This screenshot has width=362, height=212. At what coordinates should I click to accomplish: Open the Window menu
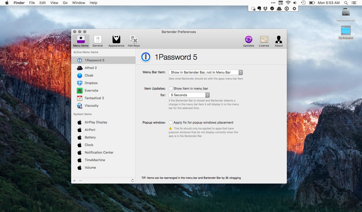(x=79, y=3)
